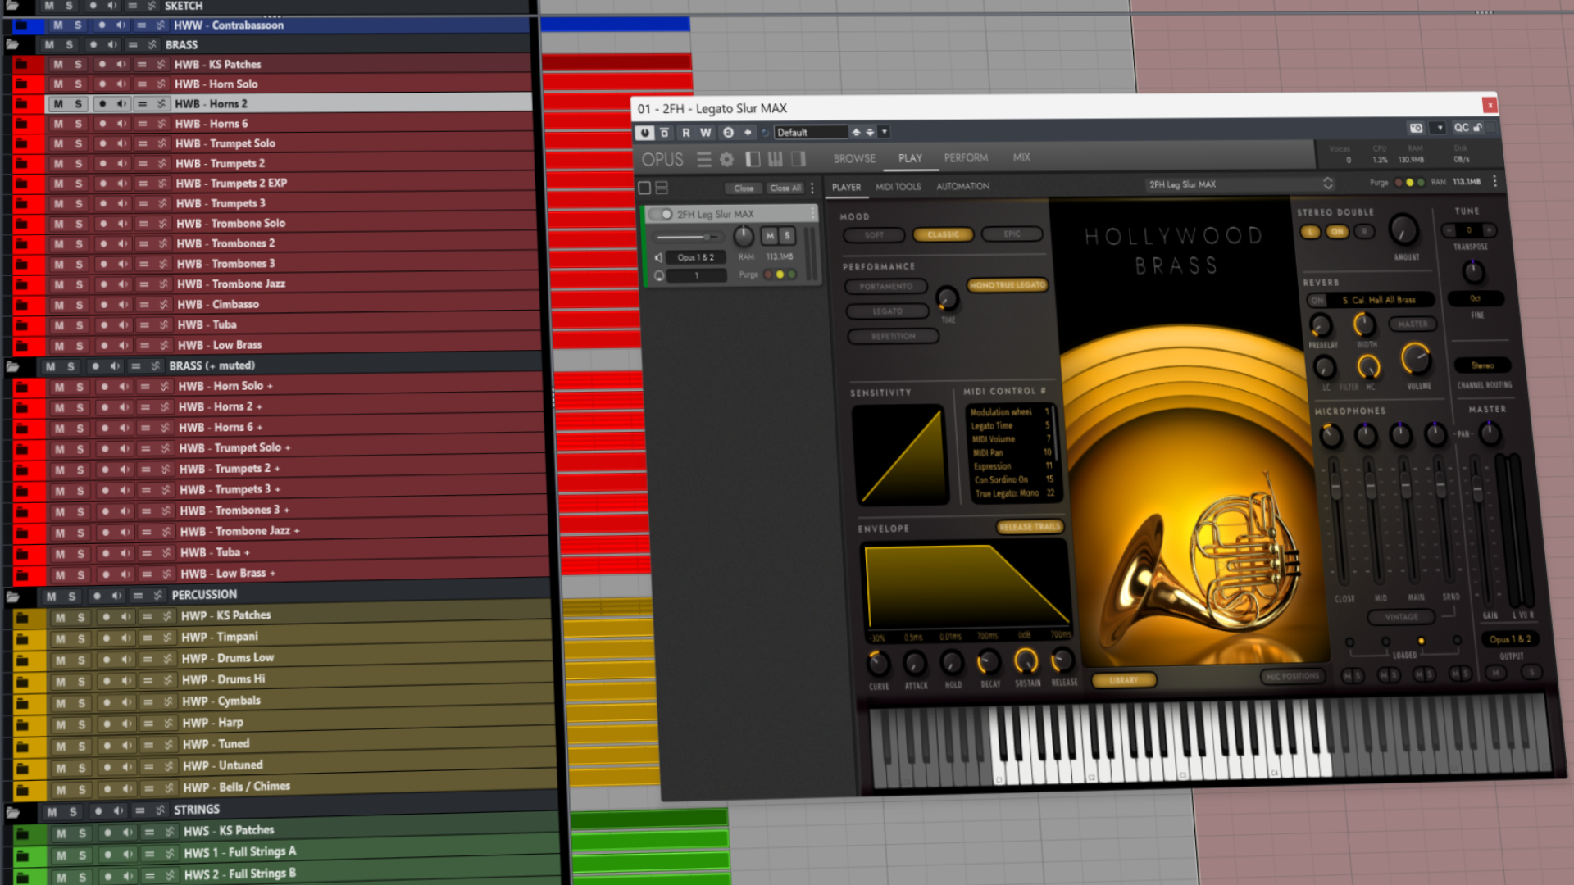The image size is (1574, 885).
Task: Select single instrument view icon in rack
Action: tap(644, 188)
